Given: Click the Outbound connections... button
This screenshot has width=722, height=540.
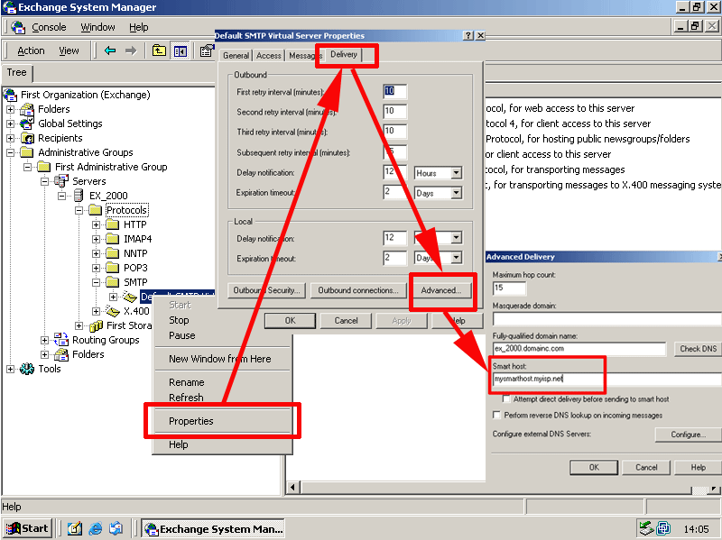Looking at the screenshot, I should click(x=358, y=290).
